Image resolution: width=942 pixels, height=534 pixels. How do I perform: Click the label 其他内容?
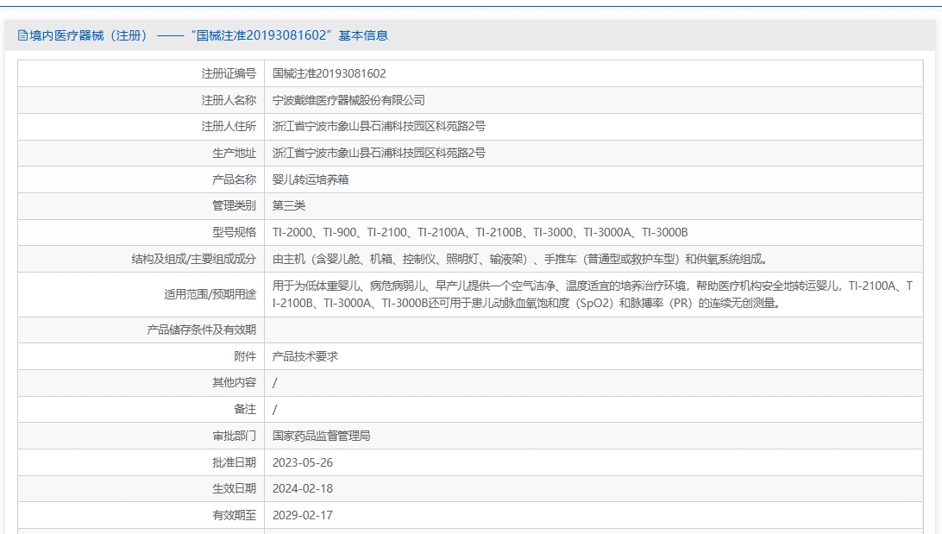(x=234, y=383)
